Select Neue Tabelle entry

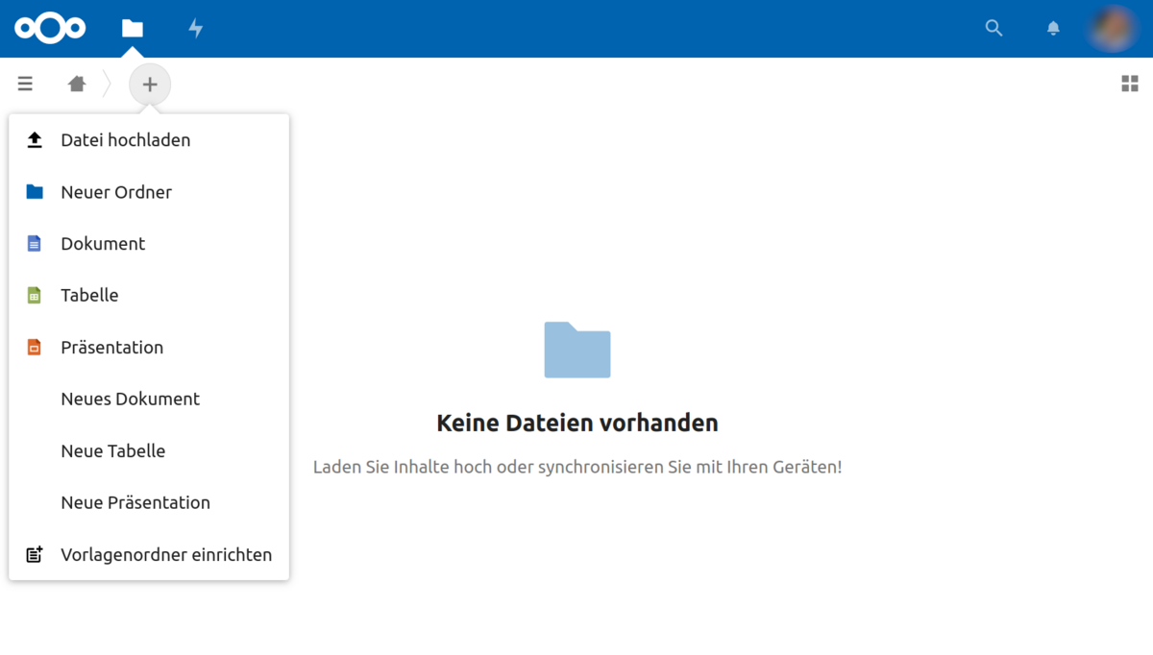112,451
